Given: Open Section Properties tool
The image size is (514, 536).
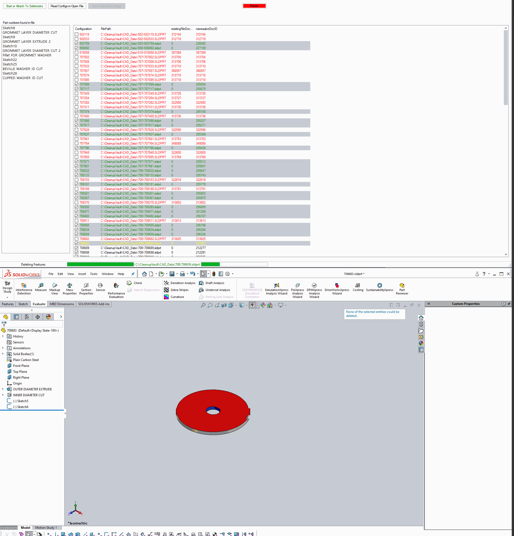Looking at the screenshot, I should pyautogui.click(x=86, y=286).
